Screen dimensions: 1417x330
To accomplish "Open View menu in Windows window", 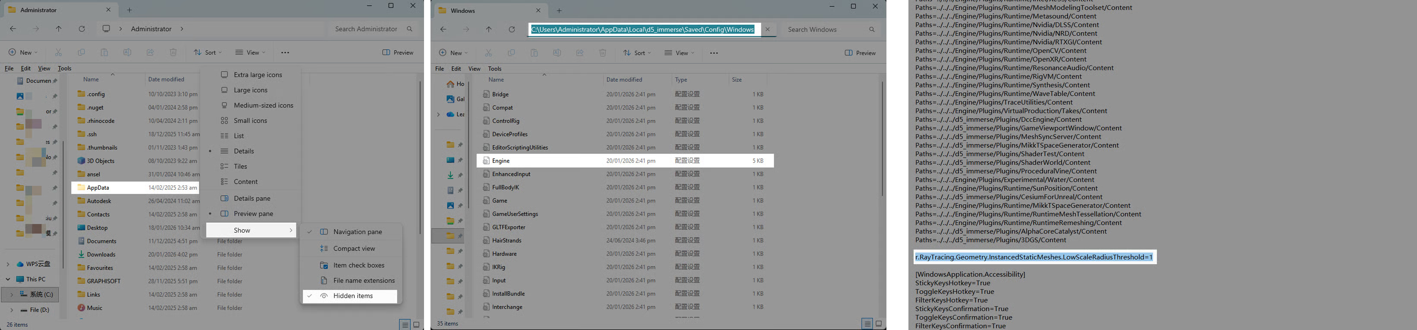I will [474, 69].
